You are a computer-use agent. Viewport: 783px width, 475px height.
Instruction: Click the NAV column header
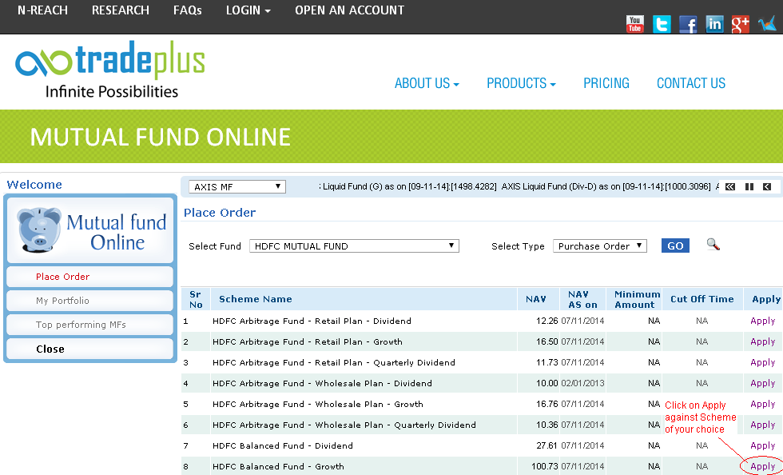[x=536, y=299]
